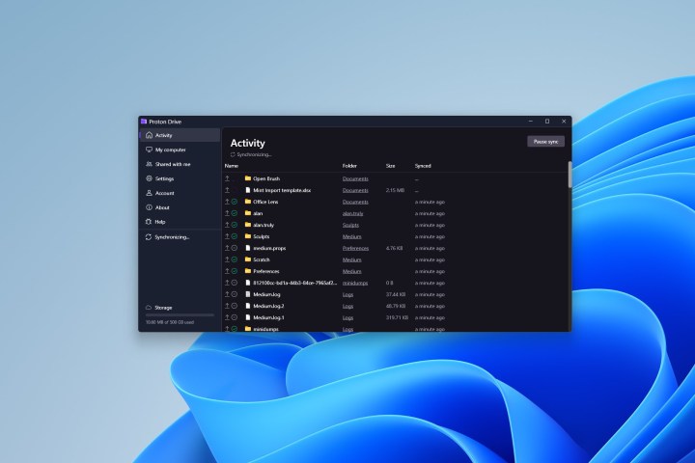This screenshot has height=463, width=695.
Task: Click the upload arrow beside Mint import template.xlsx
Action: (228, 190)
